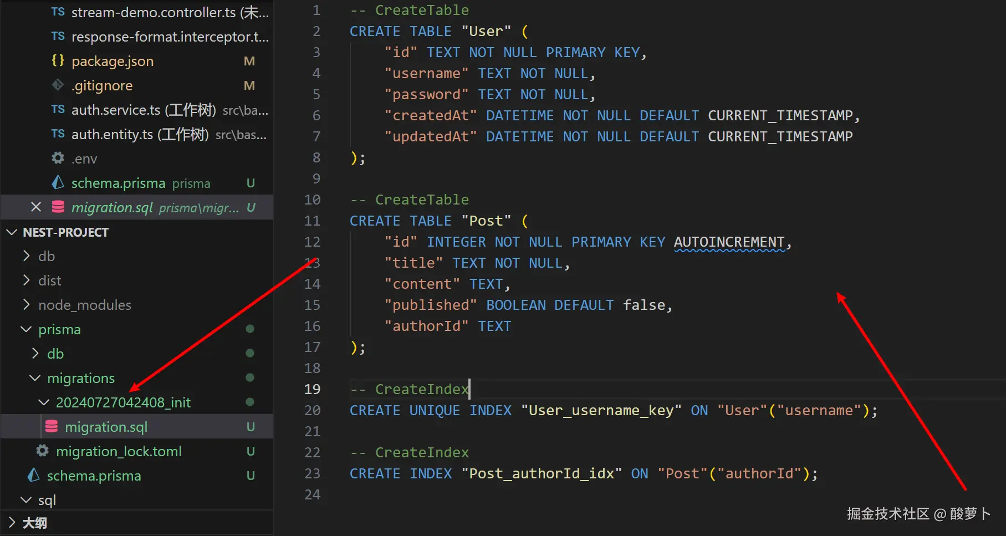Expand the 大纲 outline panel
The width and height of the screenshot is (1006, 536).
click(x=12, y=522)
